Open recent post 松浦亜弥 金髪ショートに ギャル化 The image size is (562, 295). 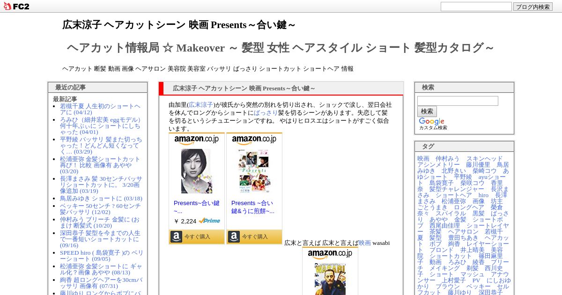coord(101,269)
